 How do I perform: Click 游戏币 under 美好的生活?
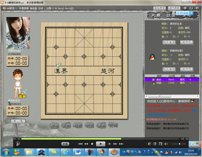click(186, 42)
